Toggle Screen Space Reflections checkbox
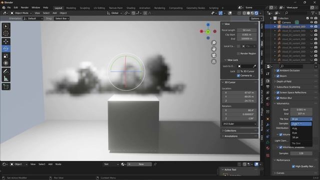The height and width of the screenshot is (180, 320). tap(278, 92)
